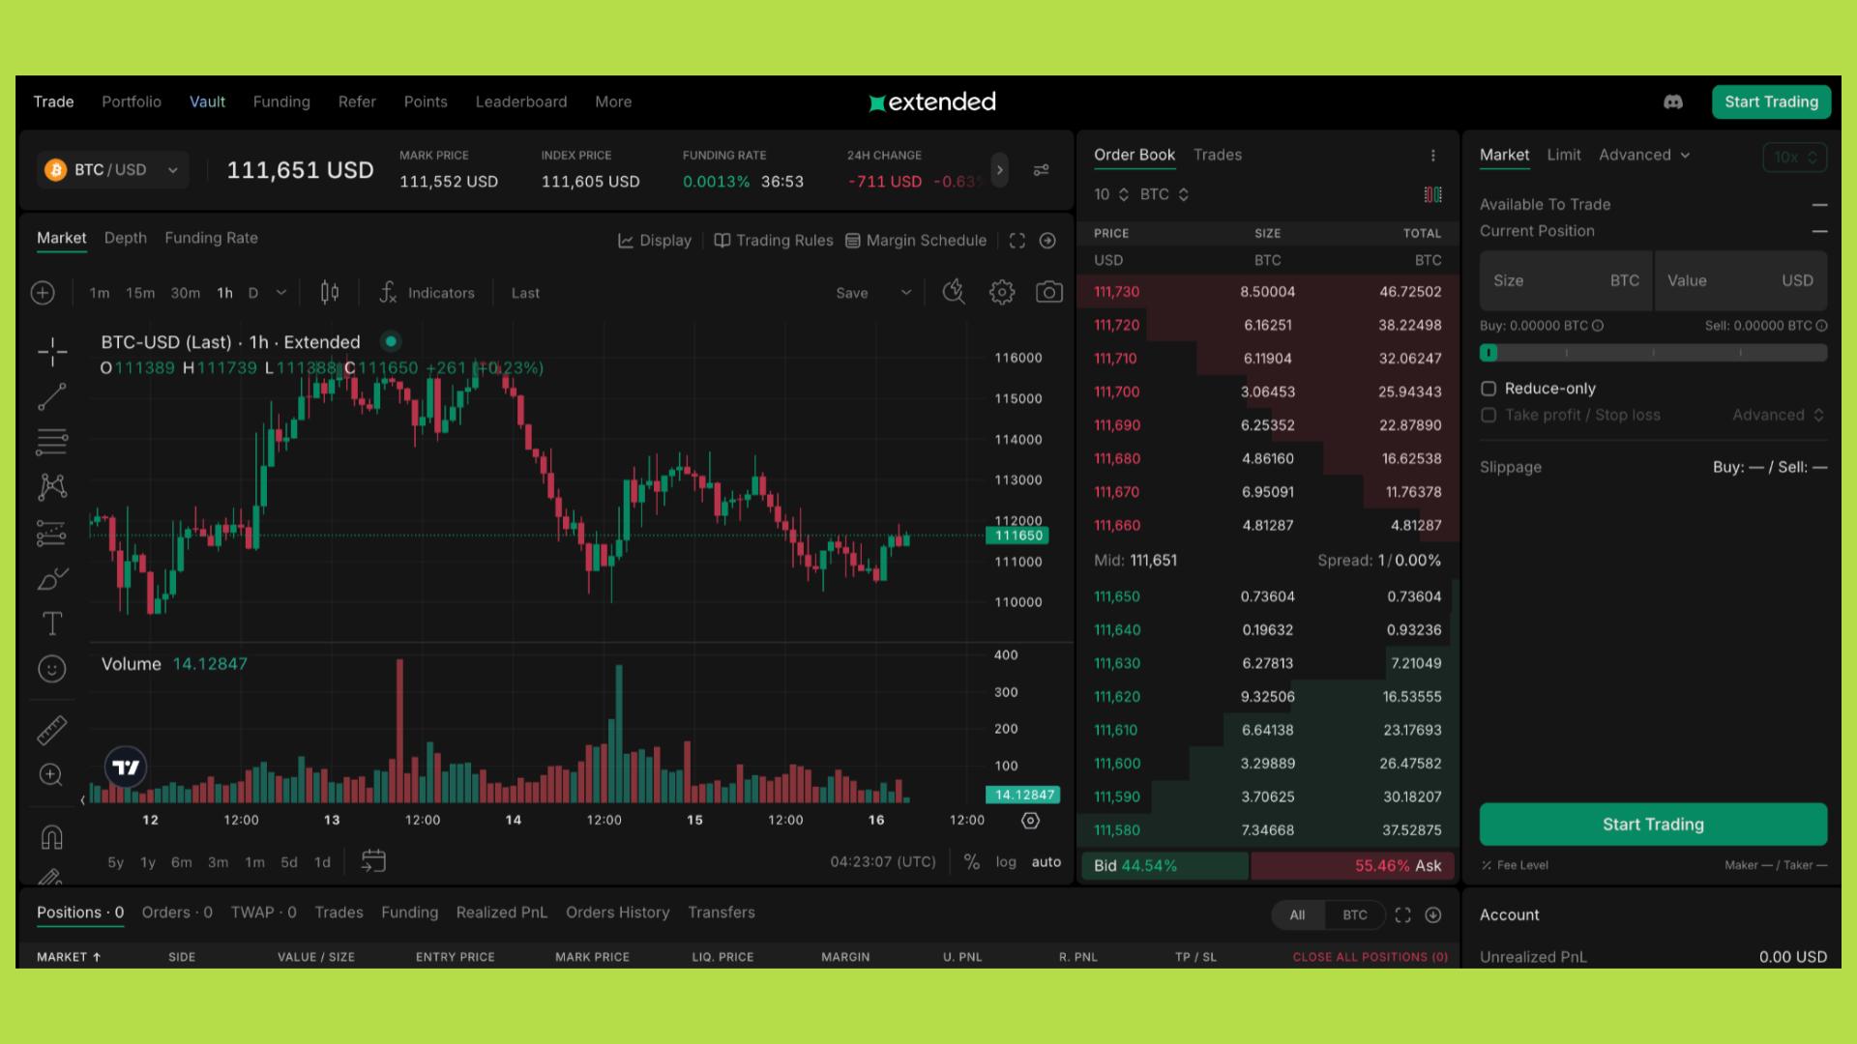Click the order size slider bar
1857x1044 pixels.
(1652, 353)
